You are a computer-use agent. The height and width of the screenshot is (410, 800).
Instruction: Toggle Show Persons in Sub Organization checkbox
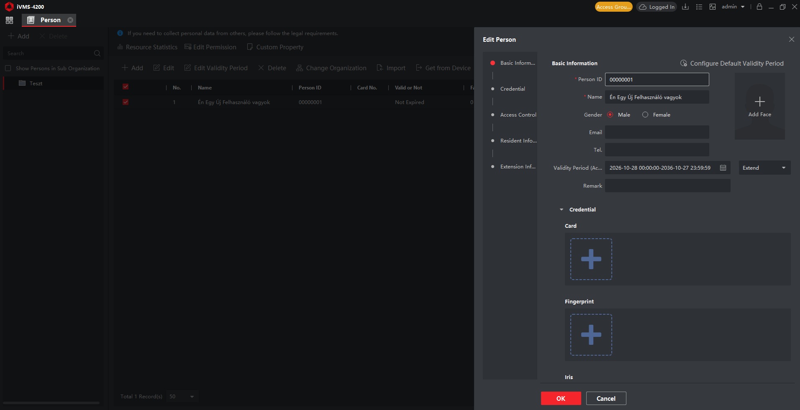coord(8,68)
